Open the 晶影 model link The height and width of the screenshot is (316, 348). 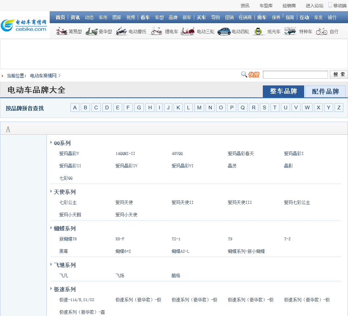point(288,166)
